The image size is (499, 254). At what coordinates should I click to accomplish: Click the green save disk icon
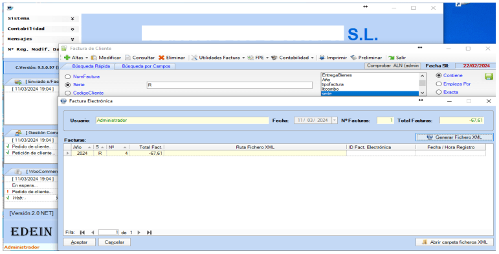pyautogui.click(x=489, y=76)
